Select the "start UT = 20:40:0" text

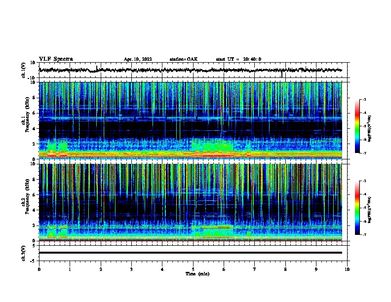tap(238, 59)
